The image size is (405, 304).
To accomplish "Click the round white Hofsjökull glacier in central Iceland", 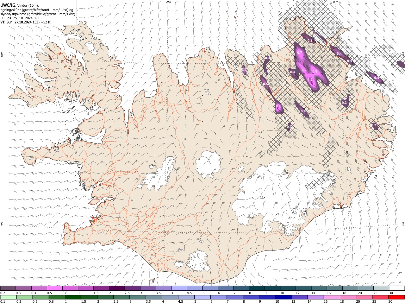I will (208, 164).
